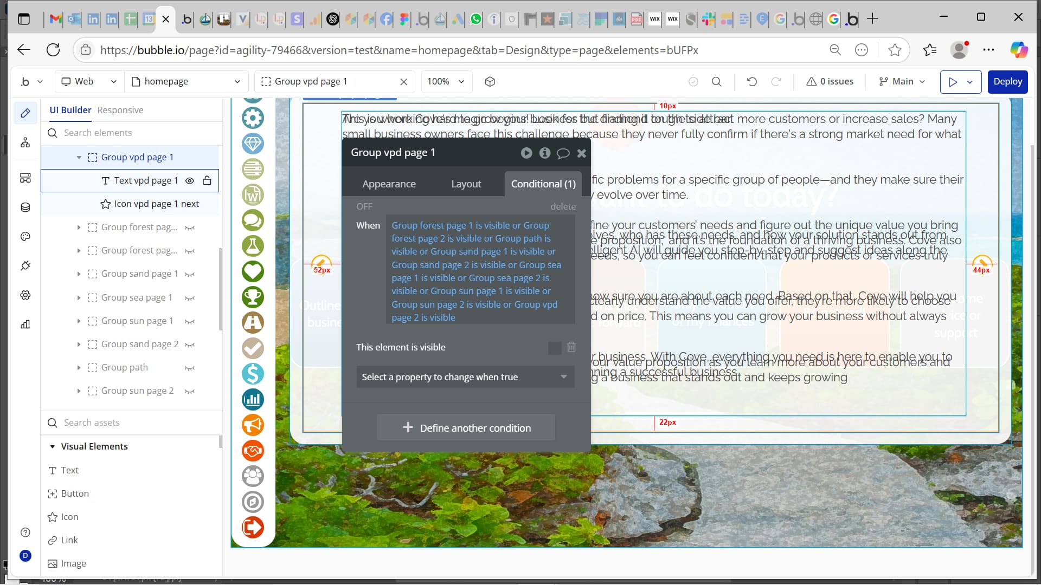
Task: Select the UI Builder tab
Action: (x=70, y=110)
